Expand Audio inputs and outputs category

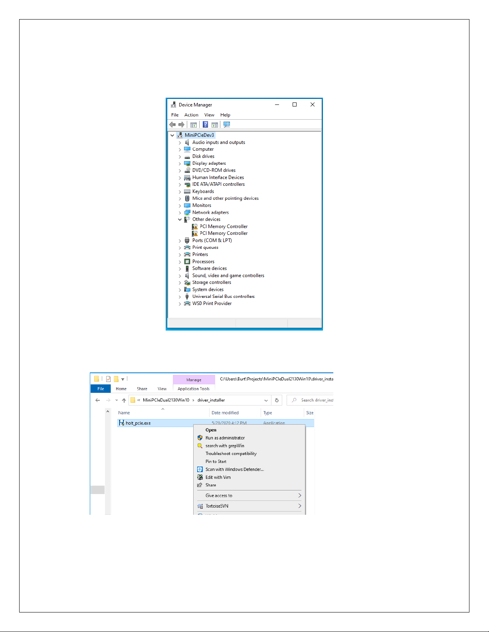pyautogui.click(x=180, y=143)
